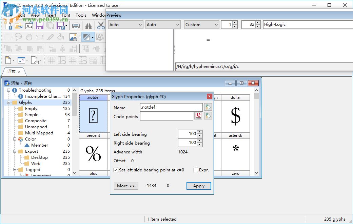The image size is (353, 224).
Task: Increase Left side bearing with up arrow
Action: tap(199, 132)
